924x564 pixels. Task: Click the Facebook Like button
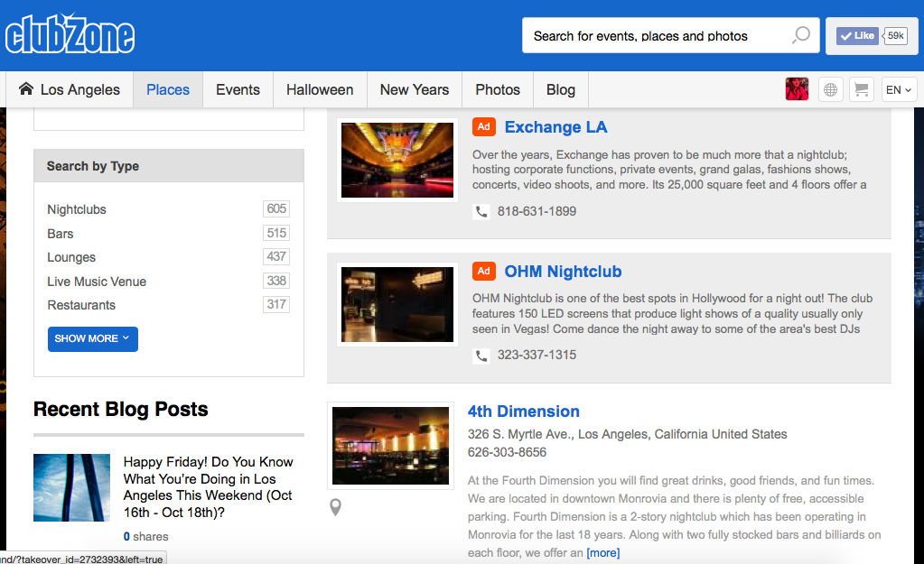(x=857, y=36)
